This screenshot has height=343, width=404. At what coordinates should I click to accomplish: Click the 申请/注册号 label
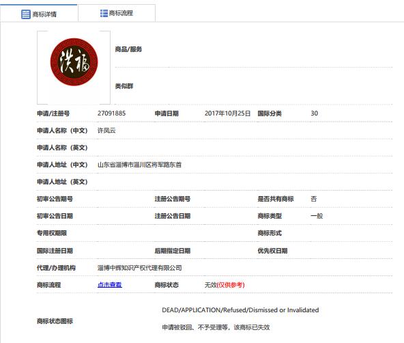[x=53, y=113]
